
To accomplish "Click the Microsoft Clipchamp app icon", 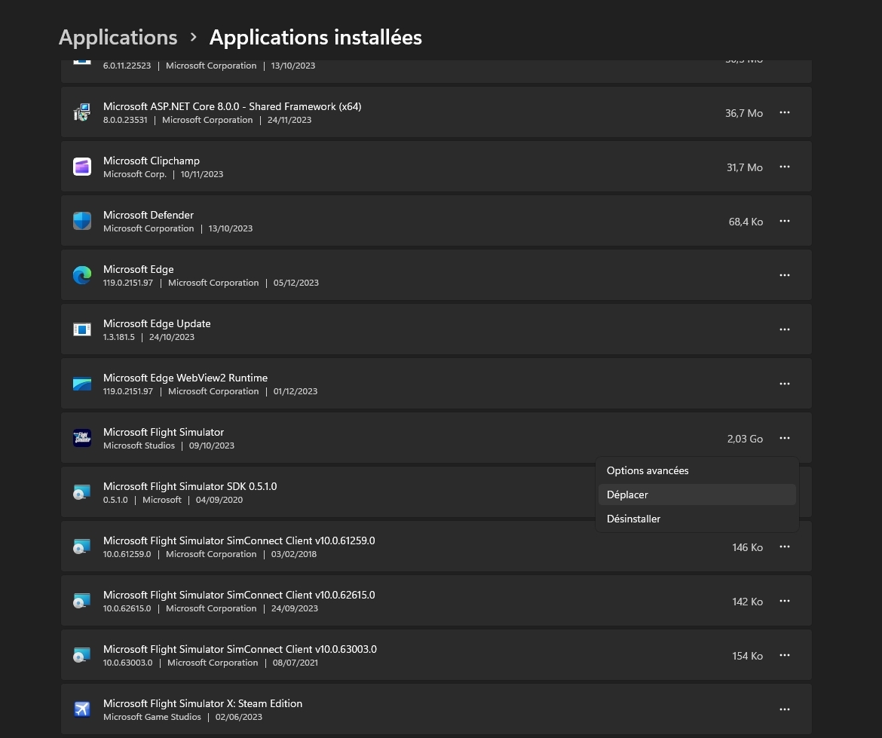I will [82, 167].
